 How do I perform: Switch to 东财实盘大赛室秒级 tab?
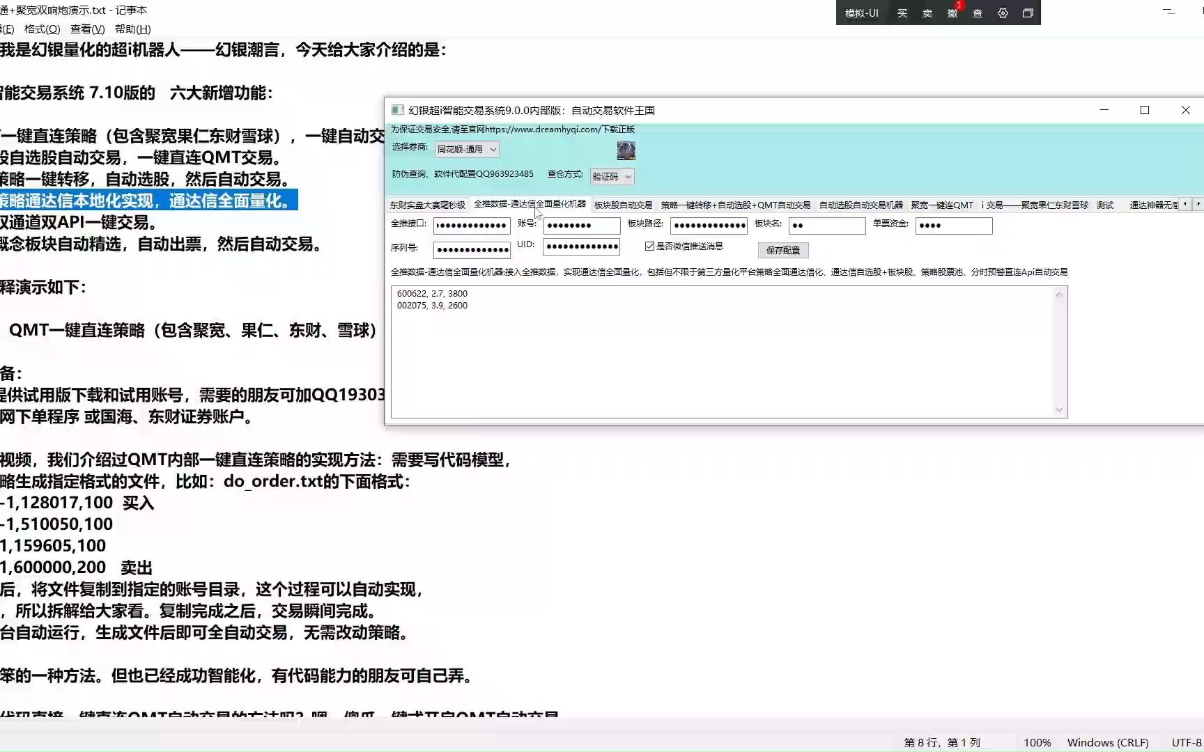(x=427, y=205)
